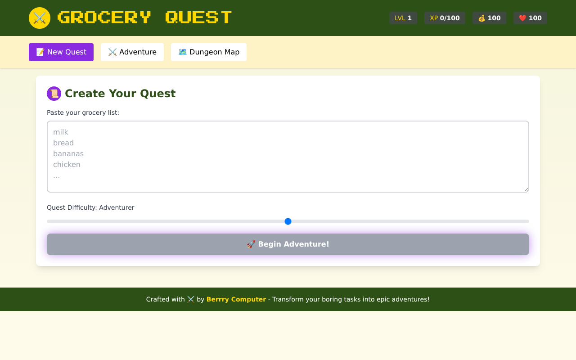Click the text area resize handle

(x=526, y=189)
